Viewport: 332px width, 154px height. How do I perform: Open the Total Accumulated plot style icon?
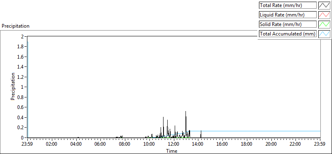coord(324,34)
